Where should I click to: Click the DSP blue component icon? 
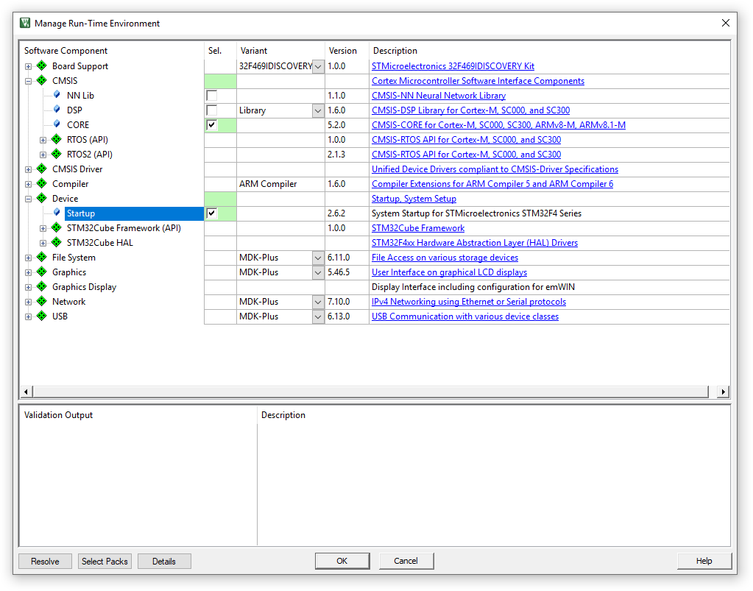[57, 110]
